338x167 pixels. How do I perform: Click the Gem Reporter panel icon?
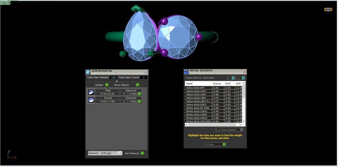tap(88, 72)
